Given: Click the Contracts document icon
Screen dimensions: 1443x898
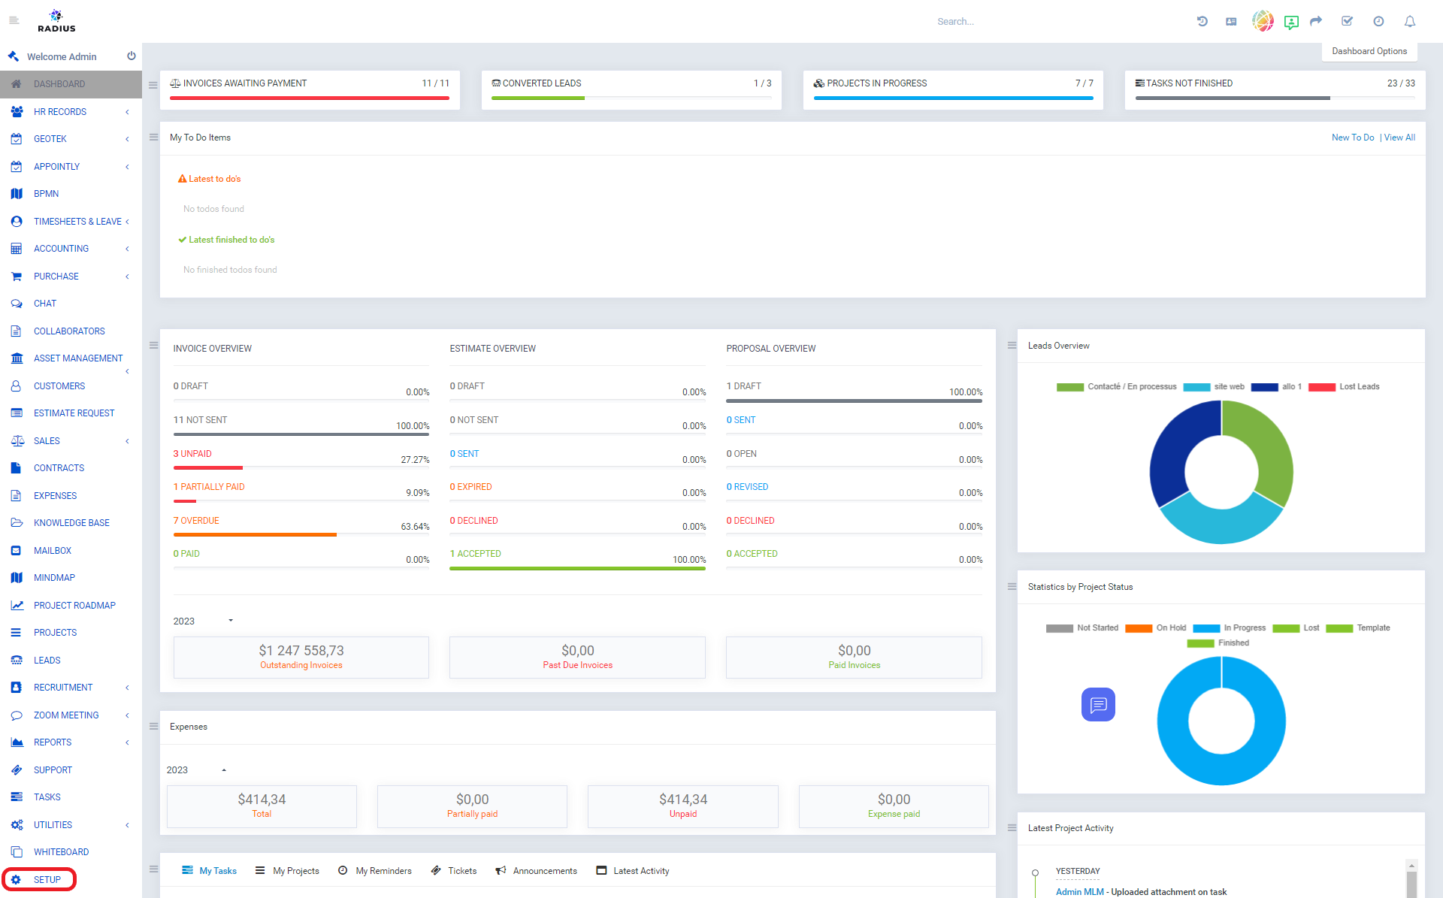Looking at the screenshot, I should (16, 467).
